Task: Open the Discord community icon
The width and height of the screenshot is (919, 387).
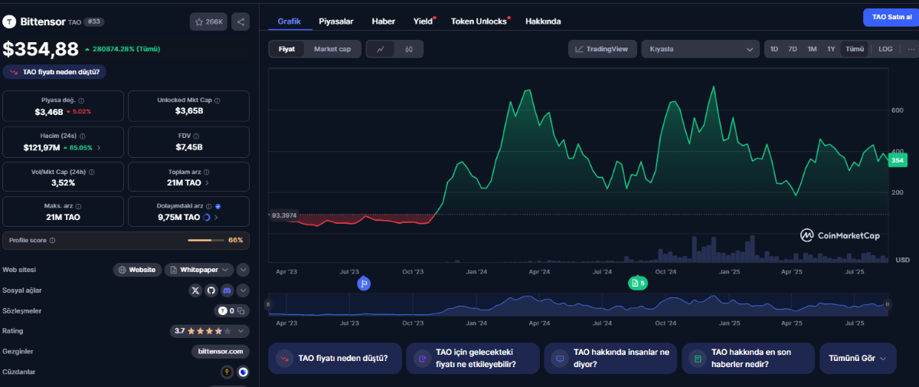Action: pyautogui.click(x=227, y=290)
